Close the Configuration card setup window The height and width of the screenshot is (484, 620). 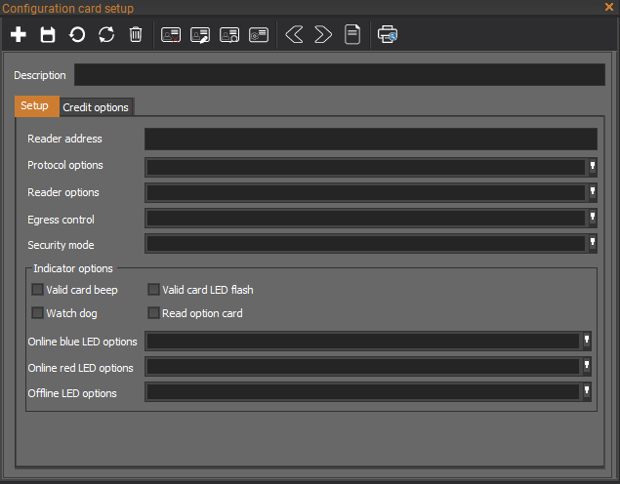point(609,7)
